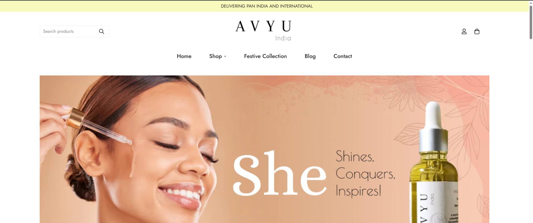Click the woman's face in hero banner
The image size is (533, 223).
coord(157,156)
